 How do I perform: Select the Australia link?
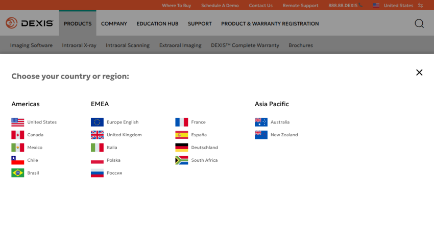280,122
